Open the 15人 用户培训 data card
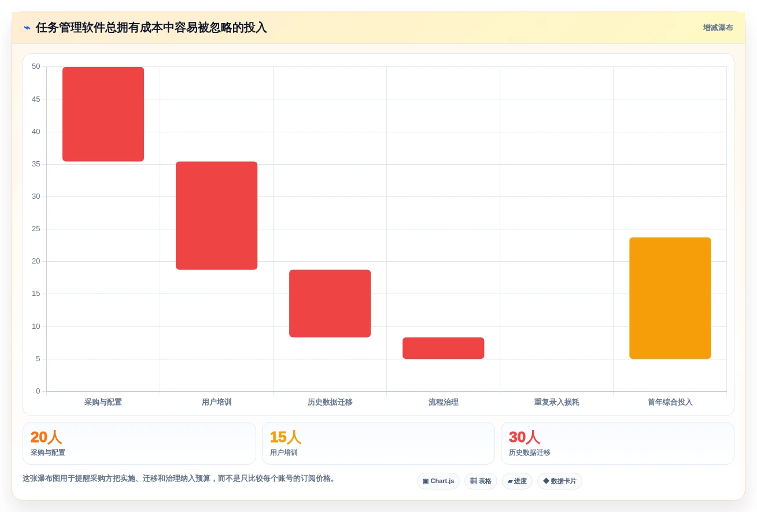Viewport: 757px width, 512px height. click(378, 443)
